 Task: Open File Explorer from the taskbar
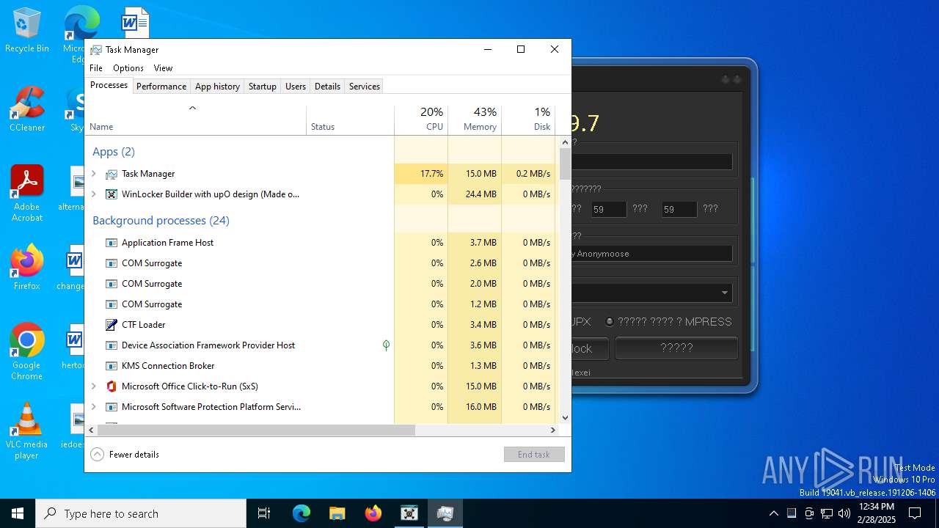pyautogui.click(x=337, y=513)
